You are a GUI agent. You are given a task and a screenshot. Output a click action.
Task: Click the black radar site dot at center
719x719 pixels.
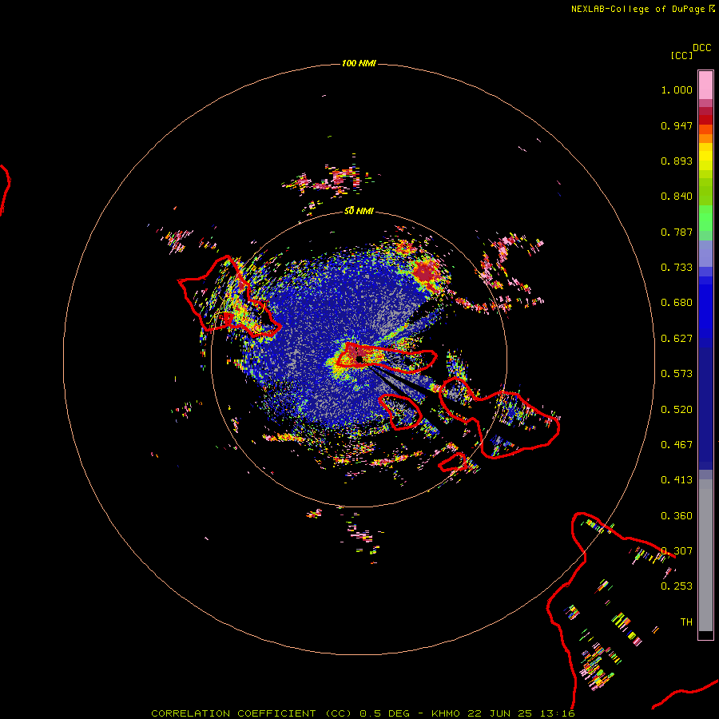point(359,359)
